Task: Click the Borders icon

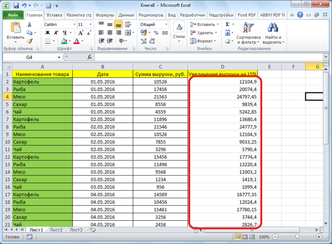Action: pos(48,41)
